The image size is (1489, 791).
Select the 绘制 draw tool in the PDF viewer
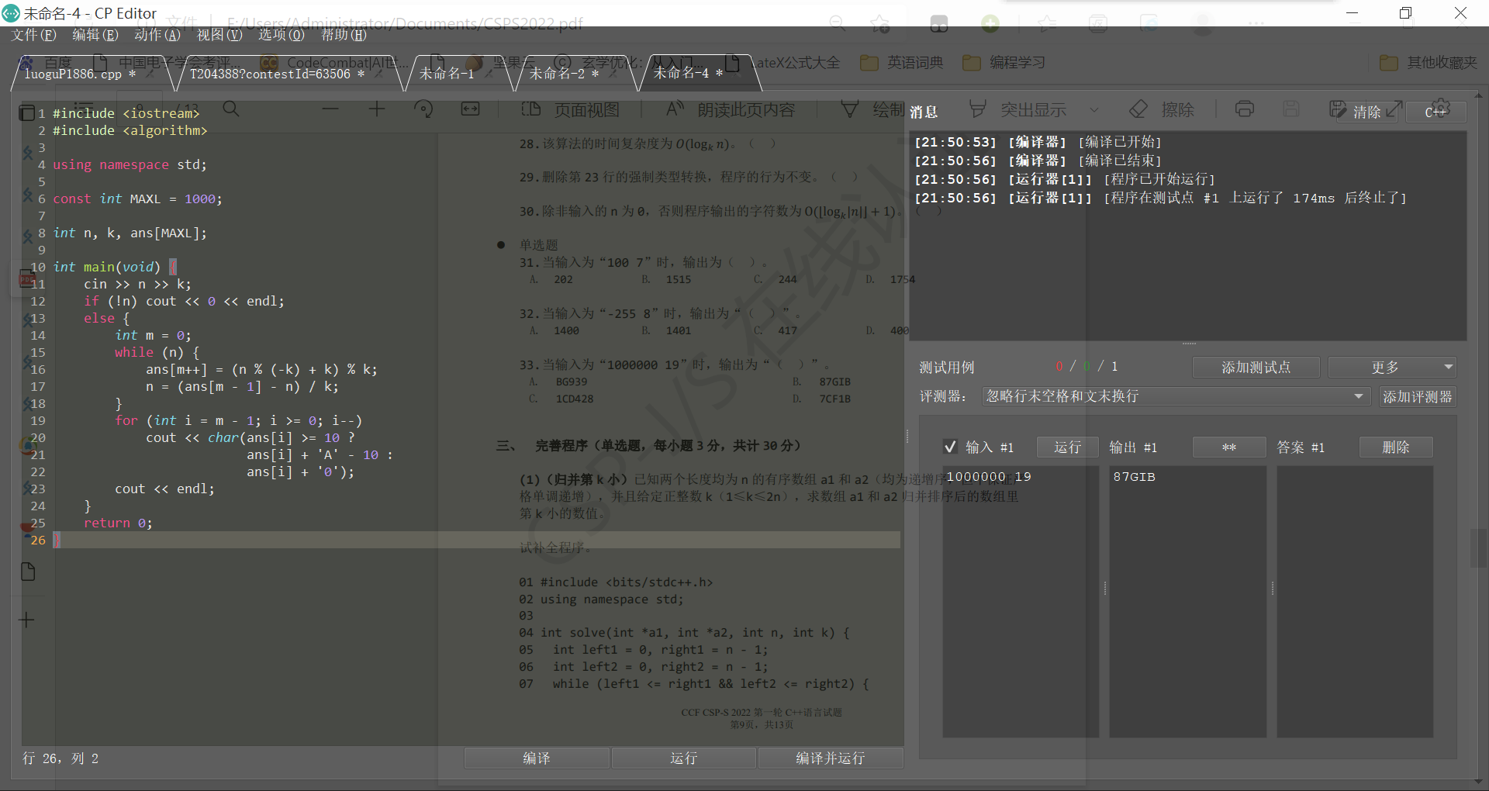[873, 109]
